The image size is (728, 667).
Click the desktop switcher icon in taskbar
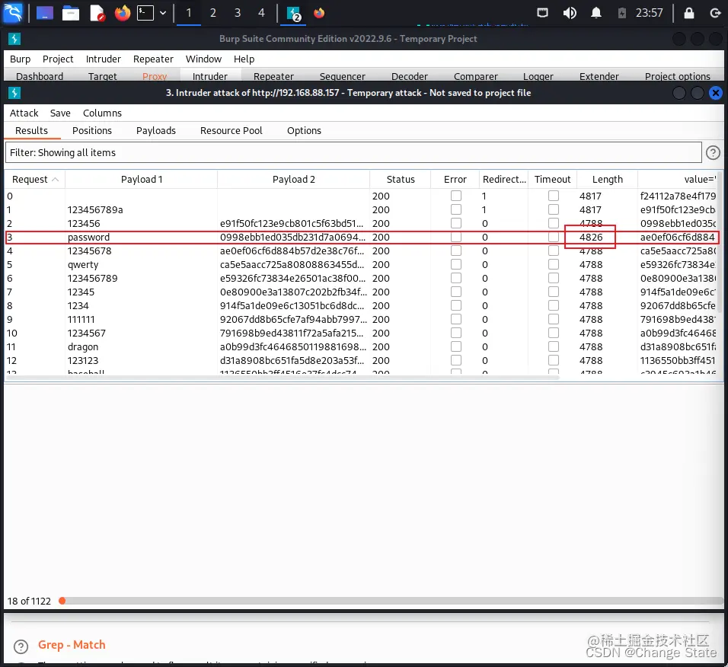(x=45, y=13)
